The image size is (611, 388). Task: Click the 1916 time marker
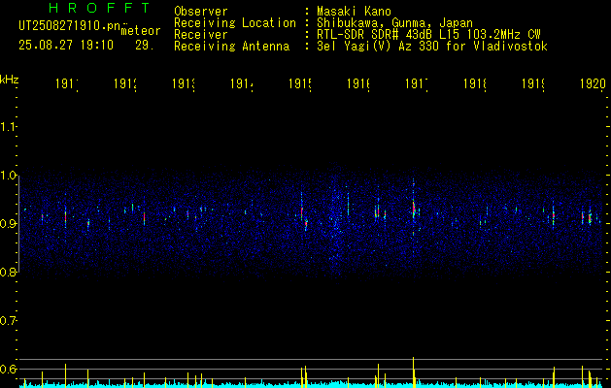358,83
